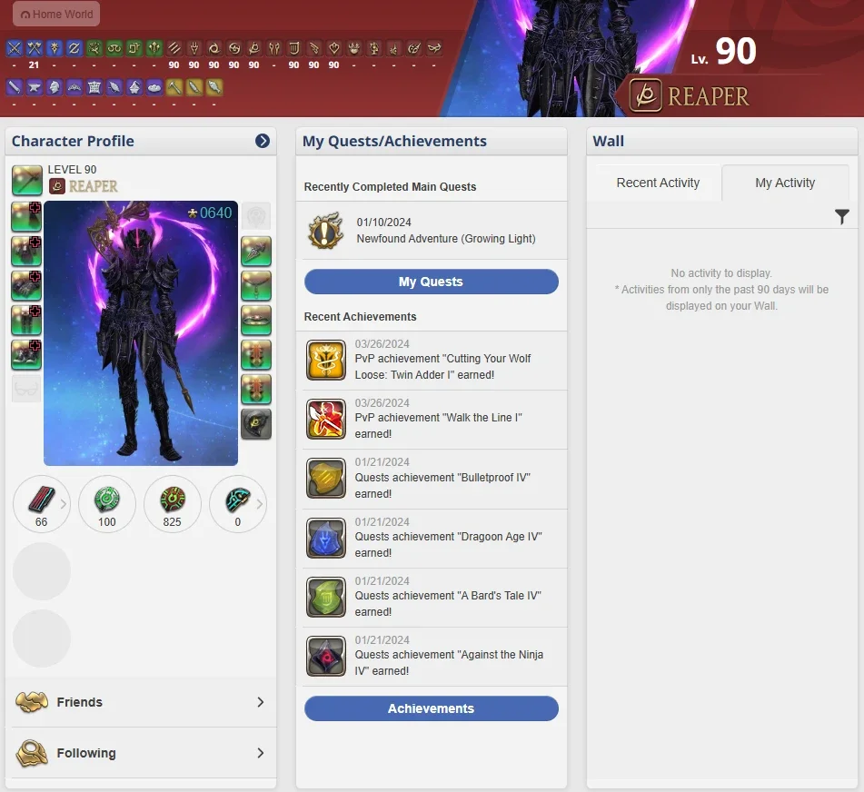Click the necklace gear slot icon
The height and width of the screenshot is (792, 864).
point(256,286)
